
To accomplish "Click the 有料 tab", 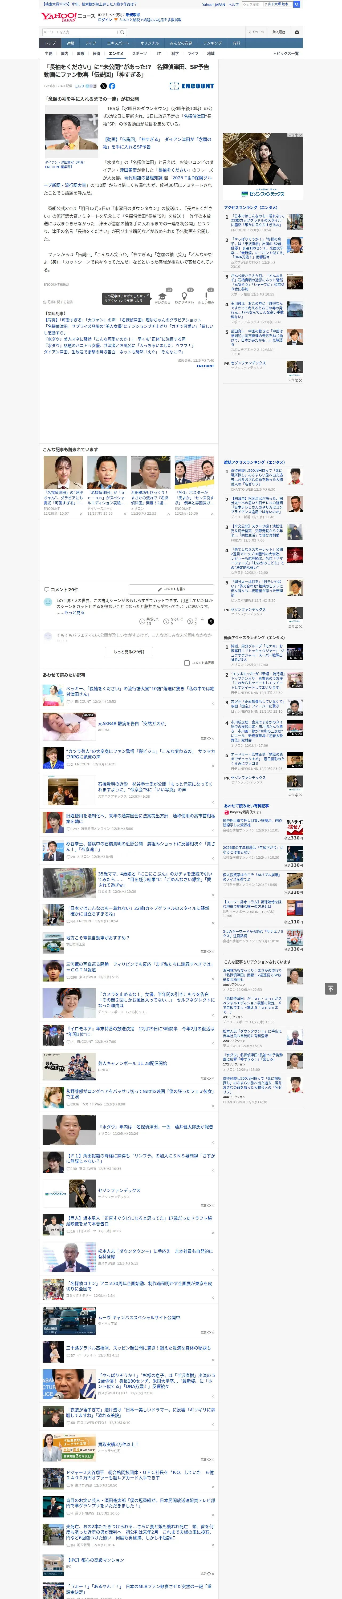I will coord(236,43).
